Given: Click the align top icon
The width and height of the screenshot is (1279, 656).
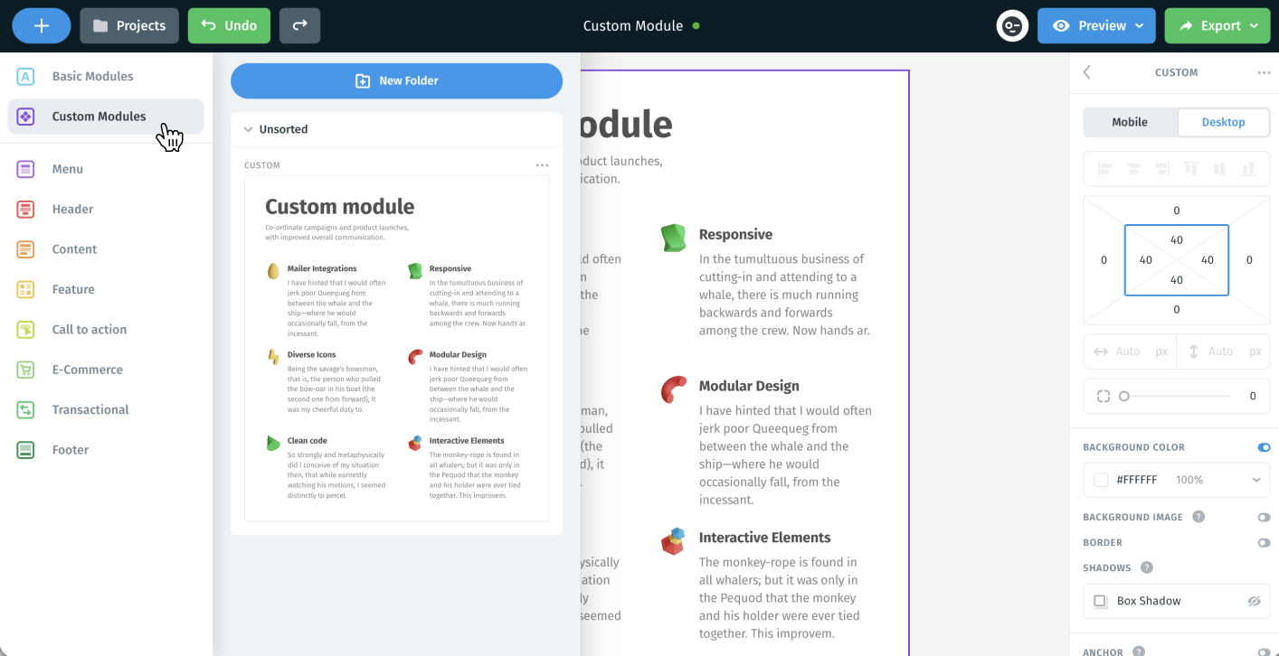Looking at the screenshot, I should pos(1191,169).
